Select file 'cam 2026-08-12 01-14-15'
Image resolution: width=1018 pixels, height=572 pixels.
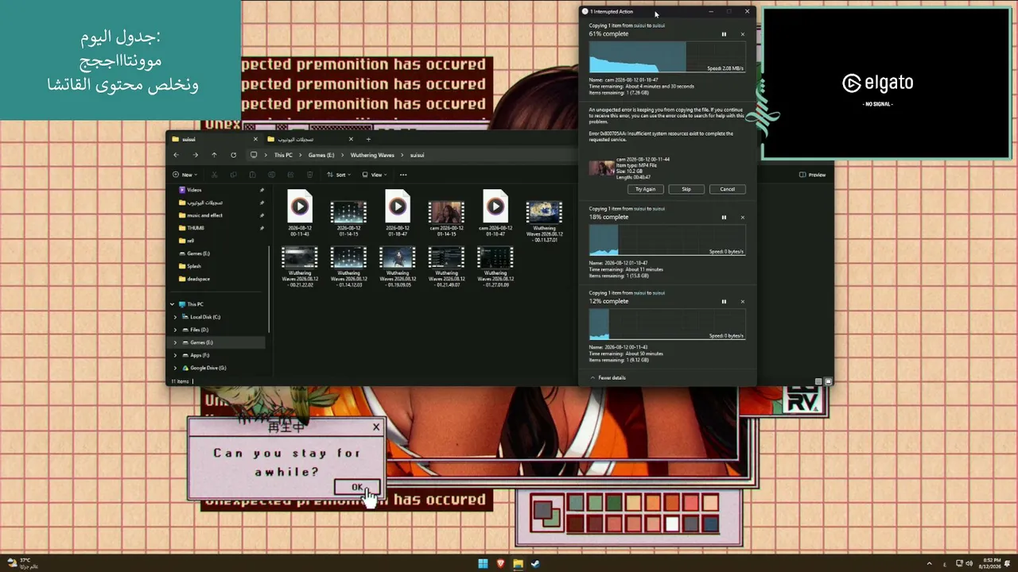pyautogui.click(x=446, y=218)
